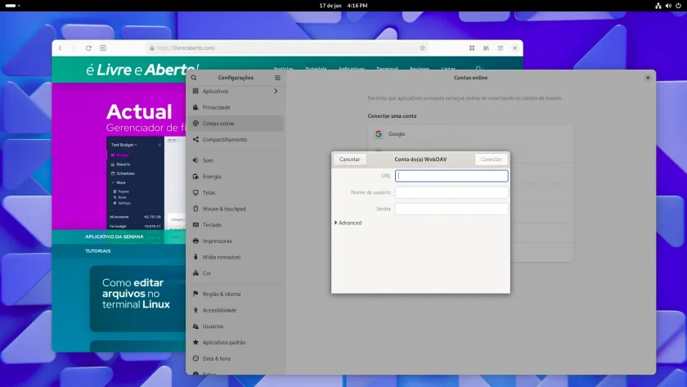
Task: Open the Activities overview in top bar
Action: [x=12, y=6]
